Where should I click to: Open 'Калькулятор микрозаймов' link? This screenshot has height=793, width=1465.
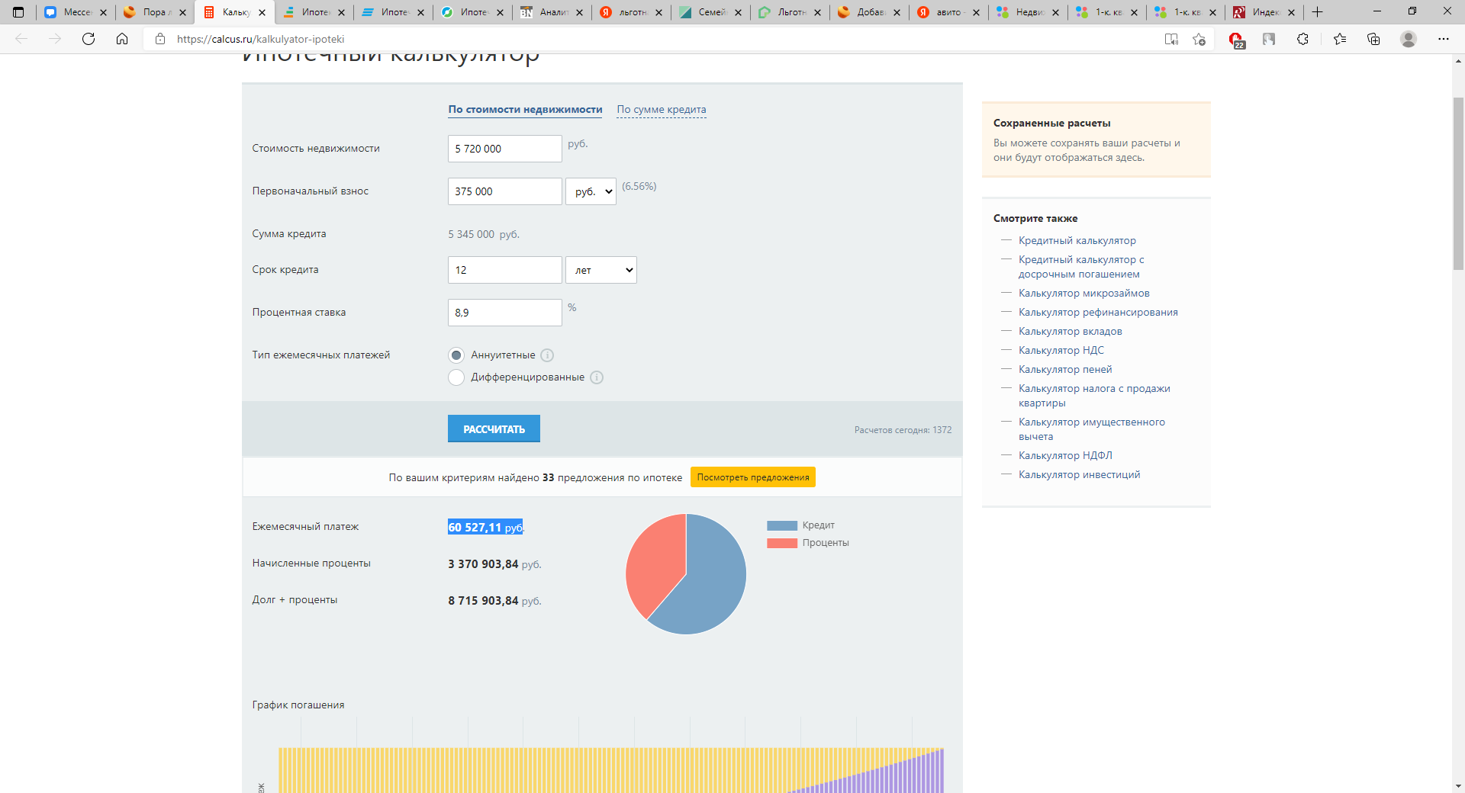(x=1083, y=294)
